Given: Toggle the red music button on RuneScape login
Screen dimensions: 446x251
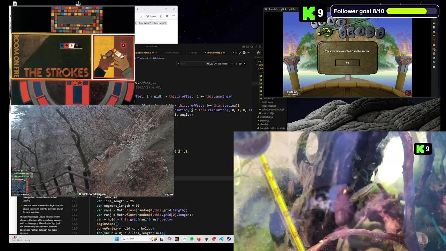Looking at the screenshot, I should [408, 93].
